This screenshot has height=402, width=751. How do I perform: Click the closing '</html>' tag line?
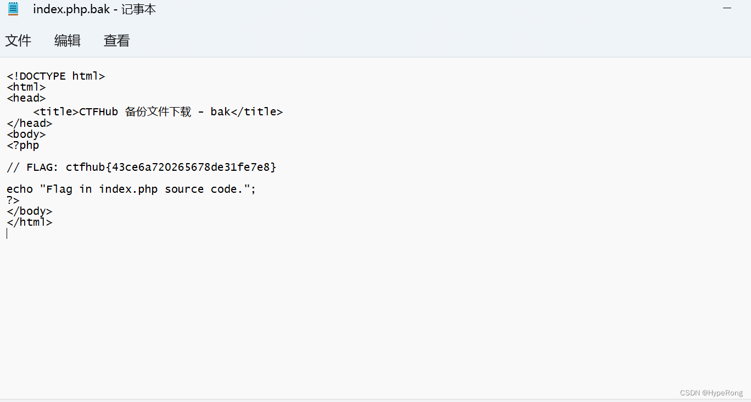coord(30,222)
